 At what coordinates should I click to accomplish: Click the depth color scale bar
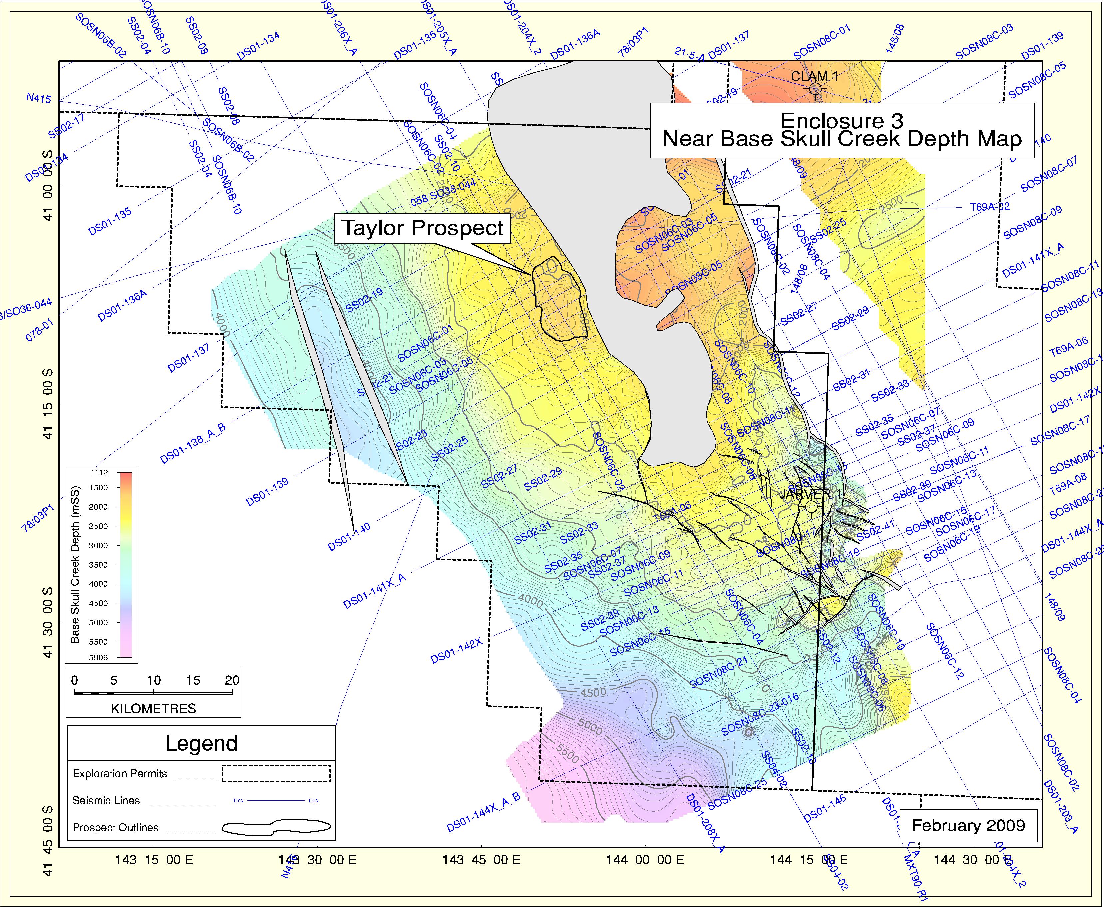click(125, 564)
